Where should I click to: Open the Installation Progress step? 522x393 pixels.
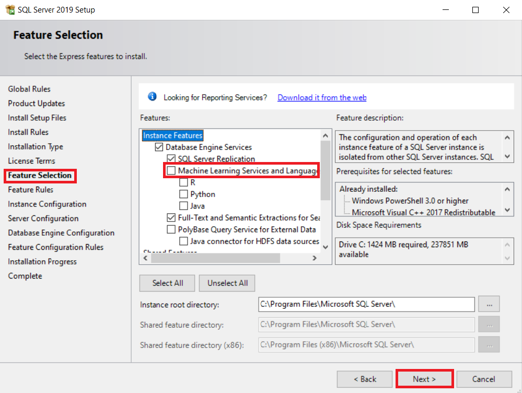pos(42,261)
